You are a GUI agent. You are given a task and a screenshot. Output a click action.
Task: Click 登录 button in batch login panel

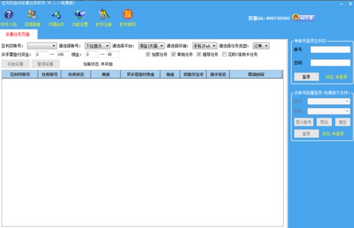(x=306, y=133)
